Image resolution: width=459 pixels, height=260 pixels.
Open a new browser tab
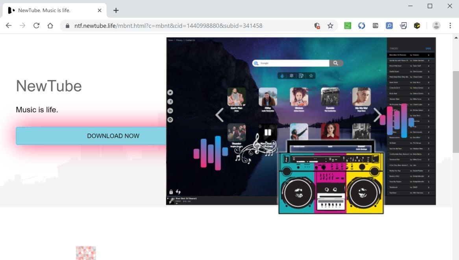pos(116,11)
